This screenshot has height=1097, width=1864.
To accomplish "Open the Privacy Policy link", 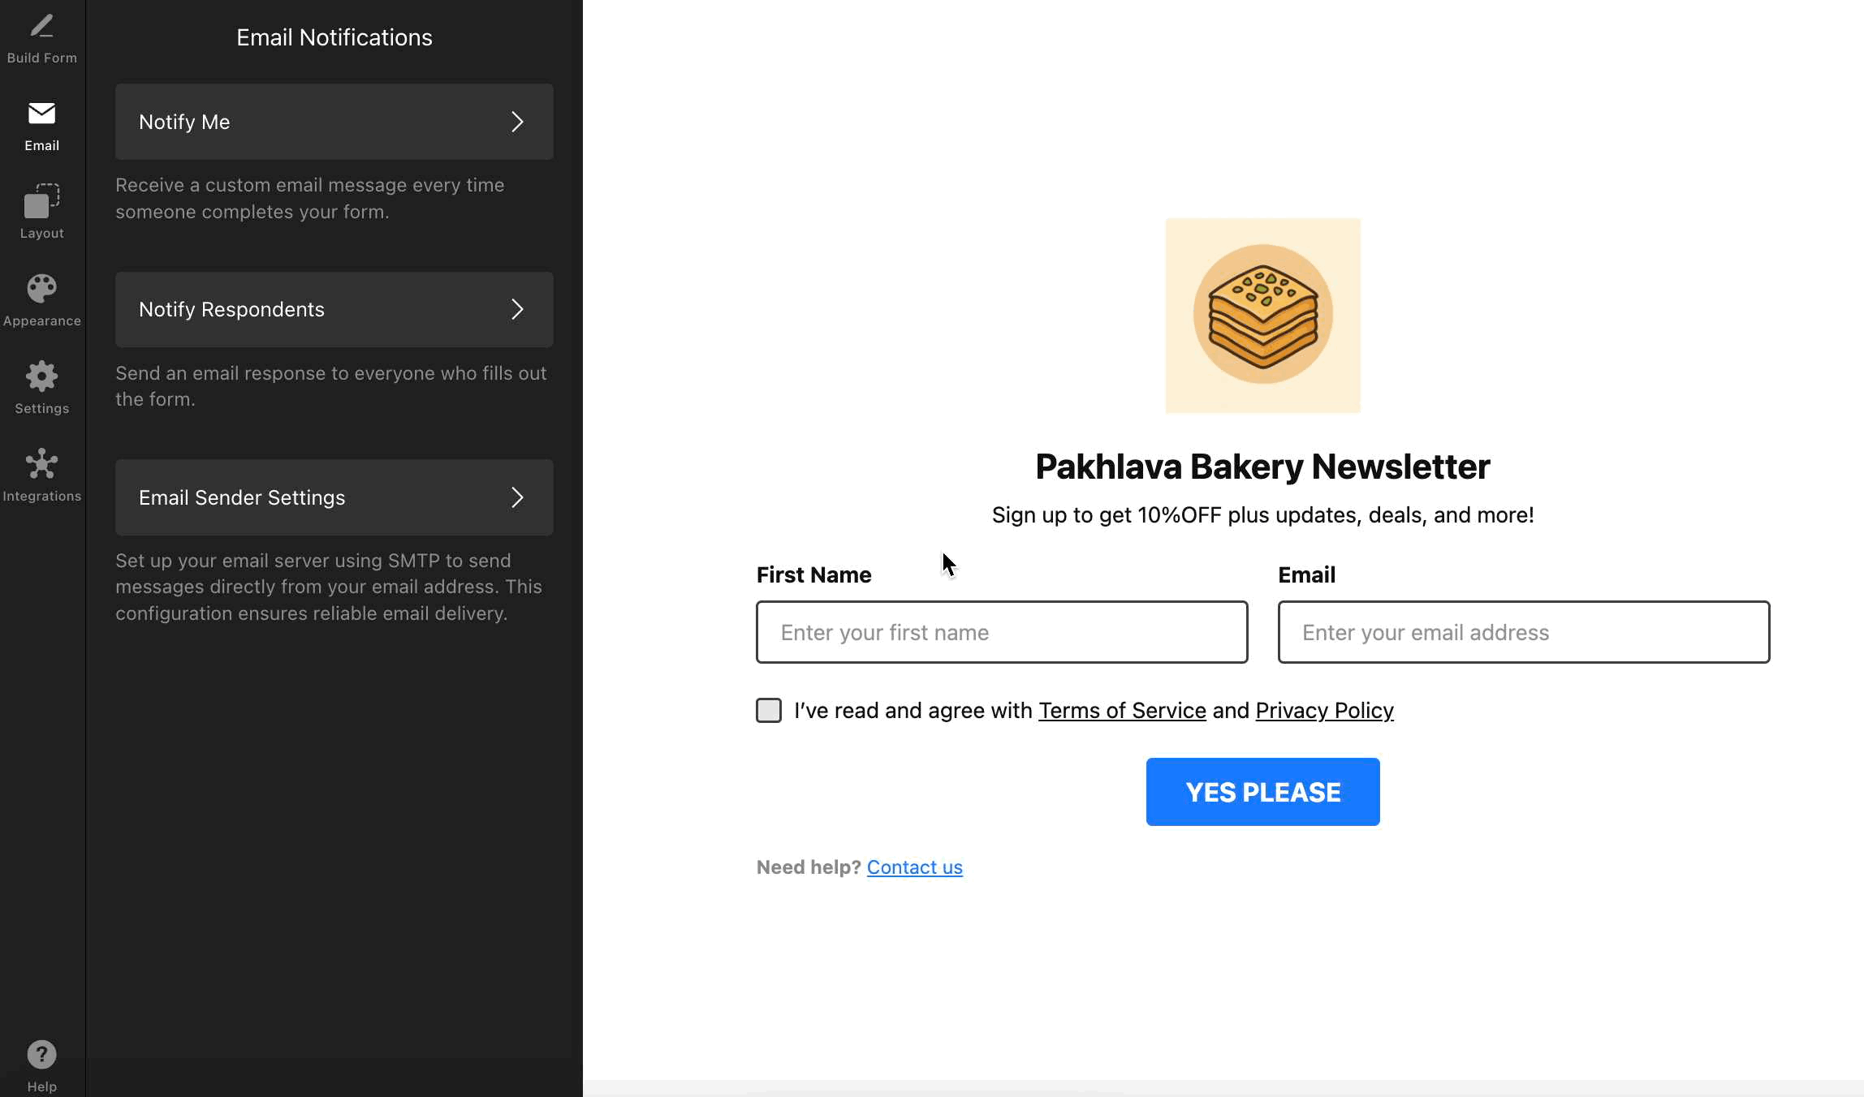I will pyautogui.click(x=1324, y=711).
